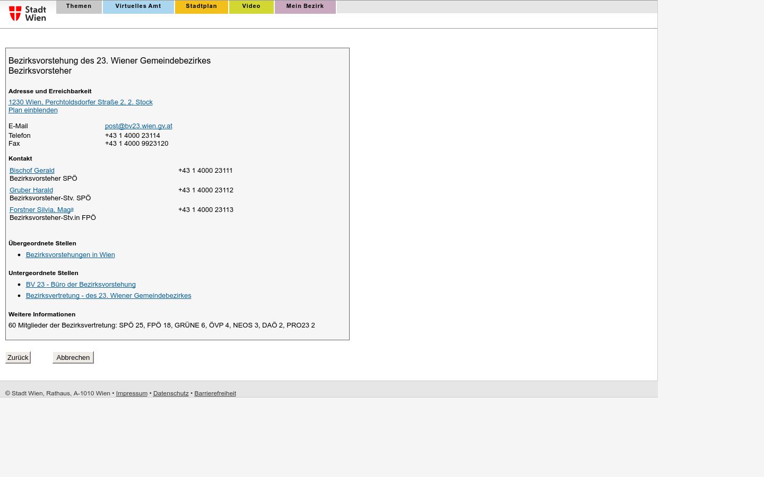Screen dimensions: 764x477
Task: Open contact Gruber Harald
Action: [31, 190]
